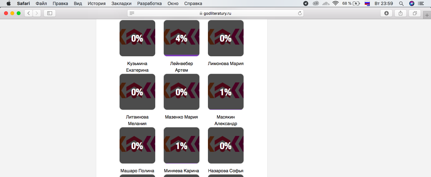431x177 pixels.
Task: Select Назарова Софья 0% tile
Action: point(226,146)
